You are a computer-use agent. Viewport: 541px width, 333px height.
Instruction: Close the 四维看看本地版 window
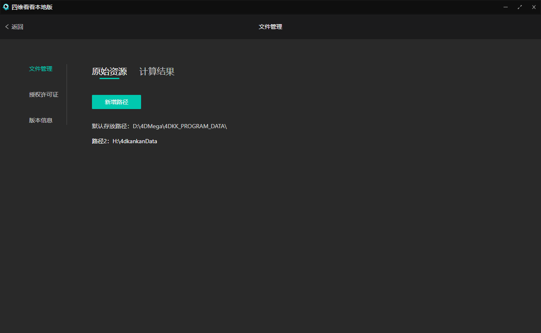534,7
